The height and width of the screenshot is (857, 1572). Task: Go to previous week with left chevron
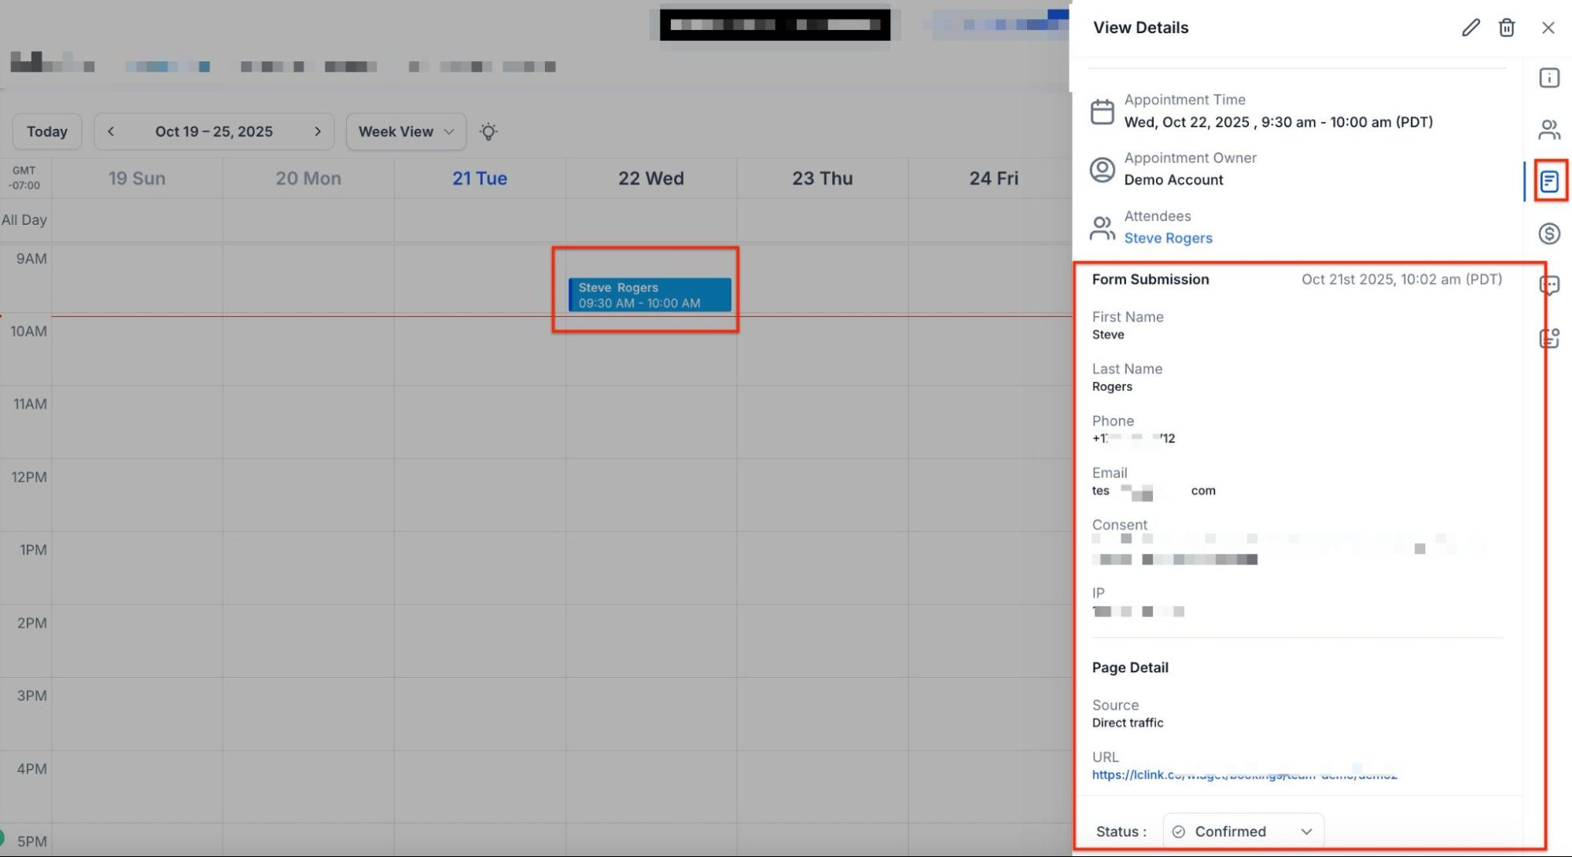[111, 131]
